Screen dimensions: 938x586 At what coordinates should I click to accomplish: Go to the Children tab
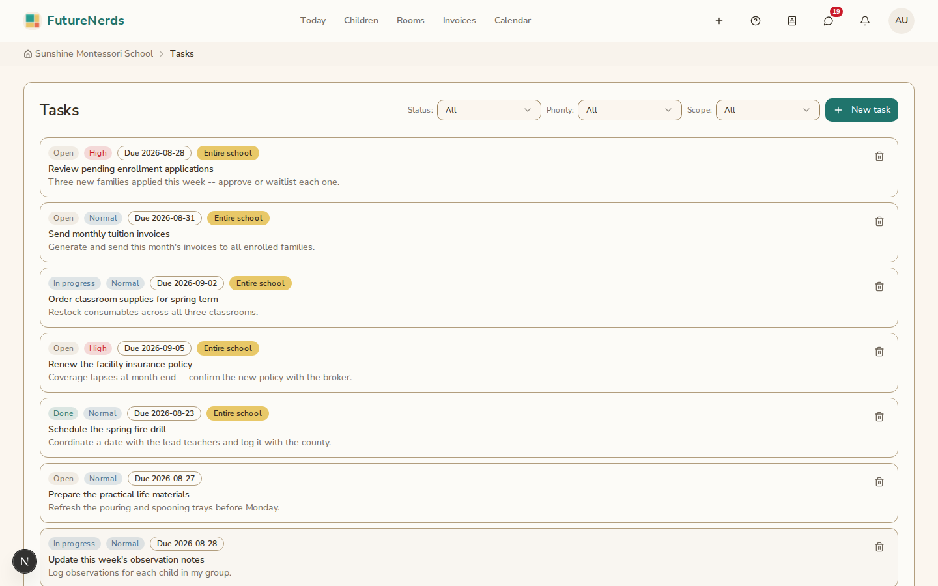tap(361, 21)
